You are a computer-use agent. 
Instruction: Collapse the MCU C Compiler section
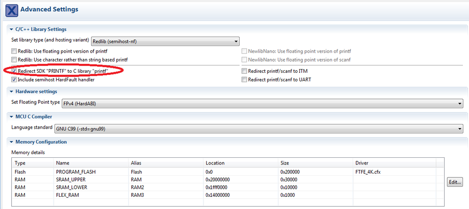pos(11,116)
